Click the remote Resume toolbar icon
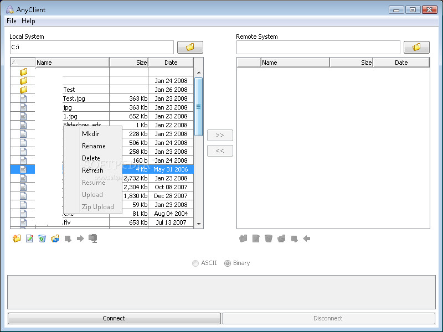Image resolution: width=443 pixels, height=332 pixels. click(294, 239)
